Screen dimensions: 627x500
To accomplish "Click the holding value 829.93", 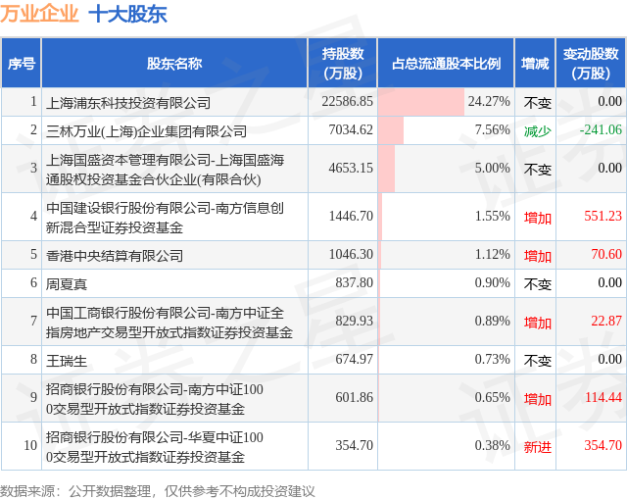I will (x=354, y=321).
